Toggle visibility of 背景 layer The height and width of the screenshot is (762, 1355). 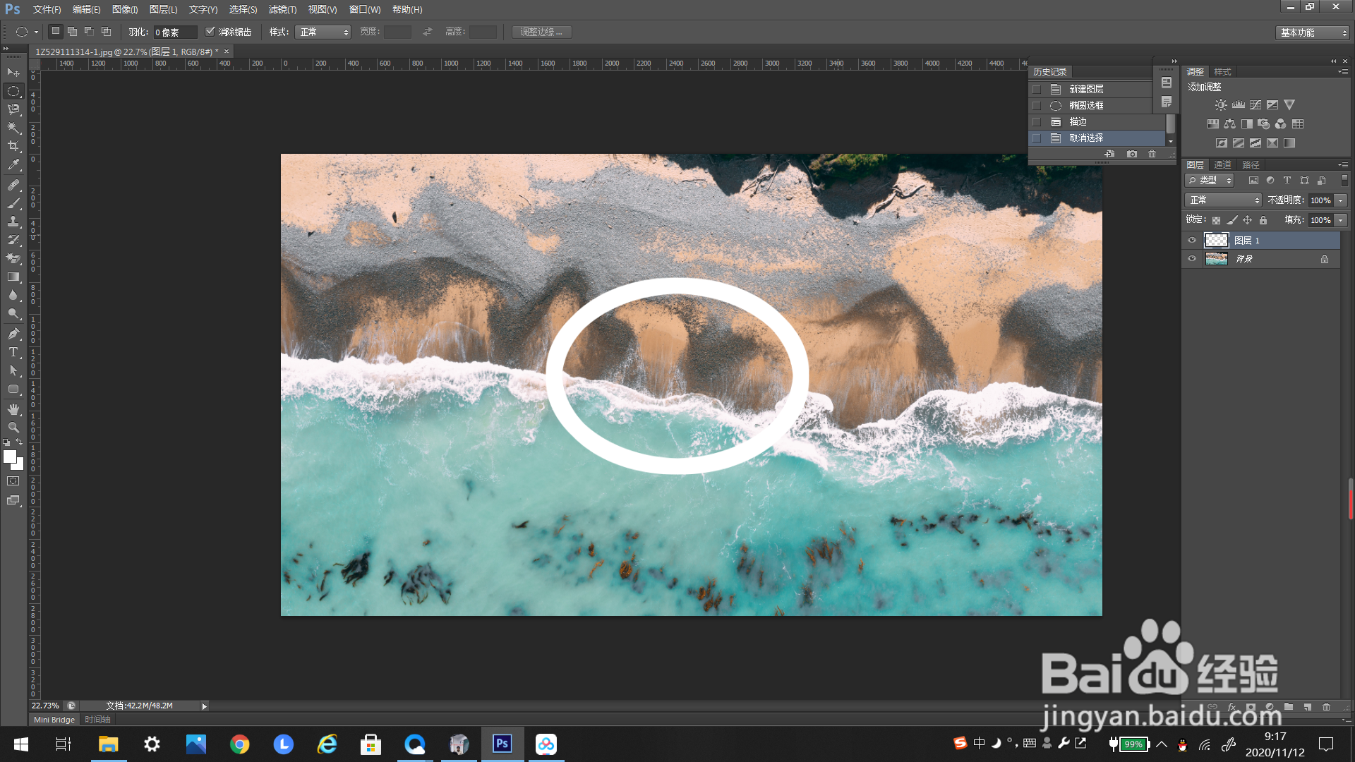click(x=1192, y=259)
